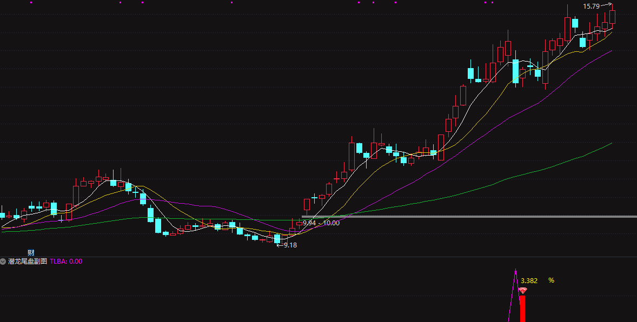The width and height of the screenshot is (637, 322).
Task: Select the red signal bar in sub-chart
Action: coord(522,309)
